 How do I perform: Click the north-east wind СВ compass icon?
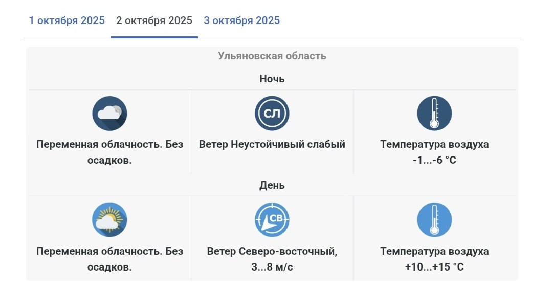[x=272, y=220]
